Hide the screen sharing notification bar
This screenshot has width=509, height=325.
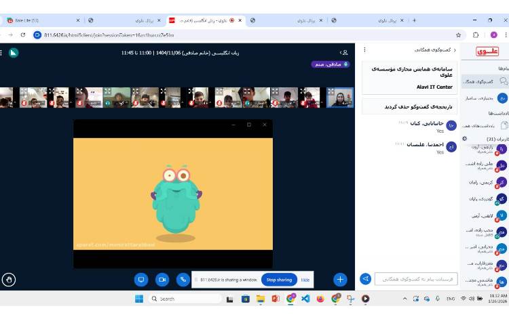click(305, 280)
